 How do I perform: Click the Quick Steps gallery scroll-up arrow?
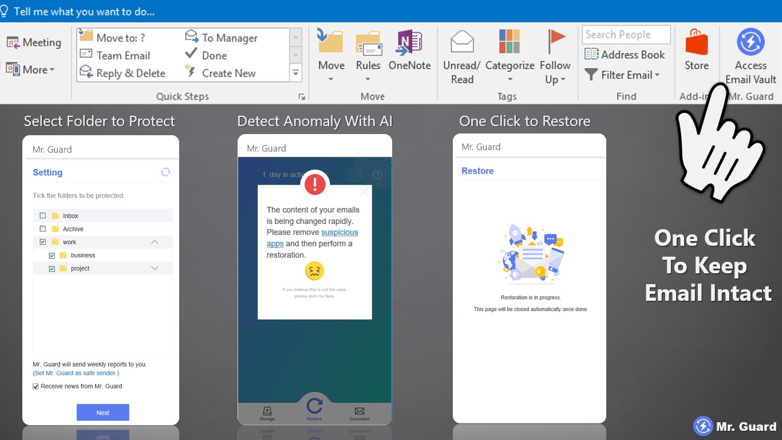click(x=296, y=38)
